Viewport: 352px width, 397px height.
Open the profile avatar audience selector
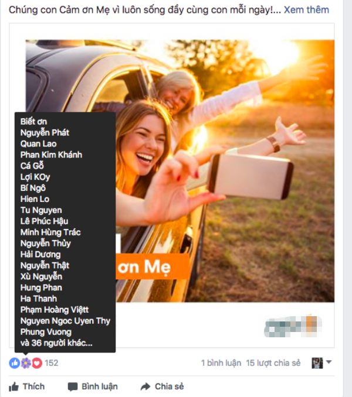coord(317,363)
